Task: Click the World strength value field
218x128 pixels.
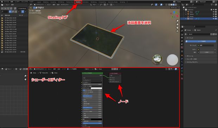Action: pyautogui.click(x=206, y=52)
